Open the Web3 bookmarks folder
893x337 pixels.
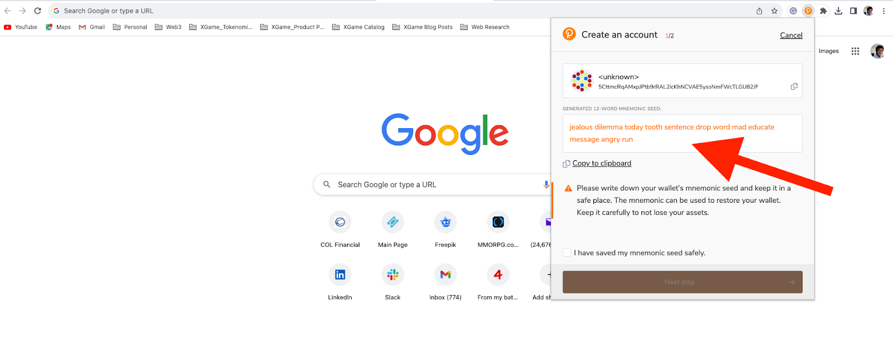point(168,27)
